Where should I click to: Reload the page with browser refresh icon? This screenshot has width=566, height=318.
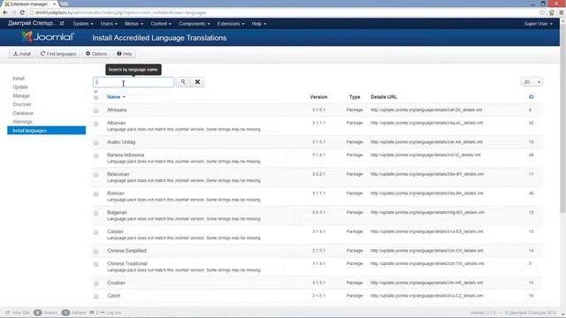pyautogui.click(x=22, y=12)
